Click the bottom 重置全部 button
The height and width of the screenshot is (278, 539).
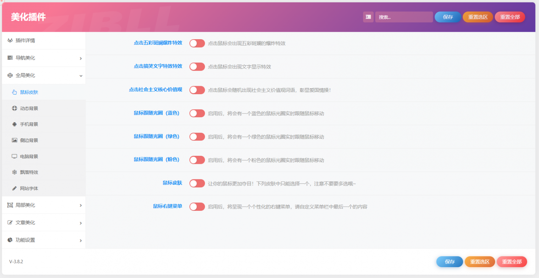[512, 262]
